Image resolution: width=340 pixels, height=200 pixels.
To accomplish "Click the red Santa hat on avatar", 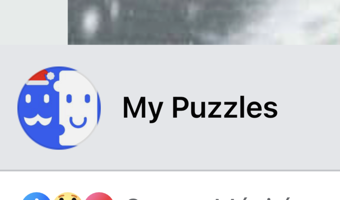I will click(x=38, y=77).
